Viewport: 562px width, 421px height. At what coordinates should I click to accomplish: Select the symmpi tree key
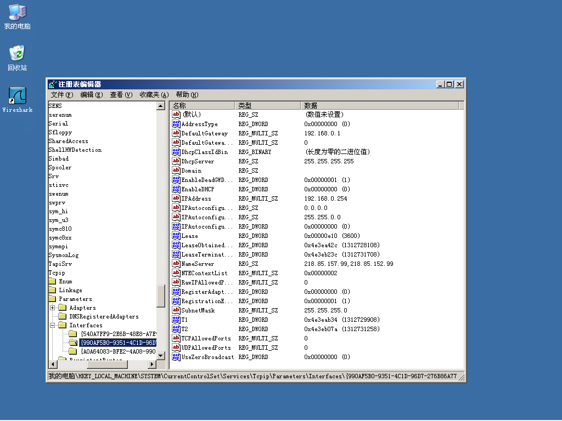coord(58,246)
